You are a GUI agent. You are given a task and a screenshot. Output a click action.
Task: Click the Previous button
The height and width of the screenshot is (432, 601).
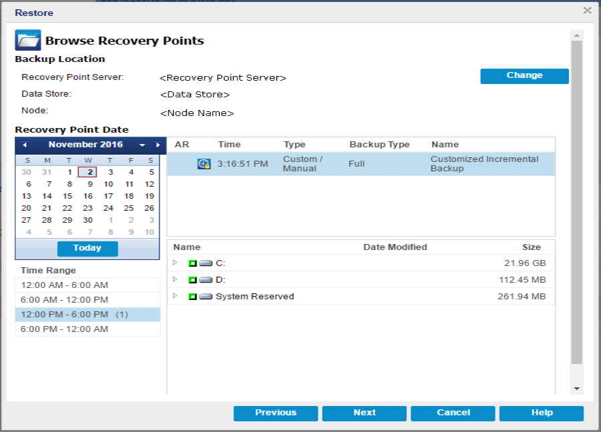(276, 413)
